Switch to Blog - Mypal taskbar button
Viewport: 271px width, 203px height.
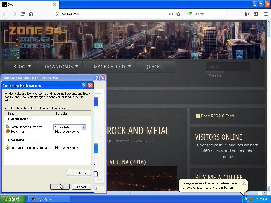coord(49,199)
